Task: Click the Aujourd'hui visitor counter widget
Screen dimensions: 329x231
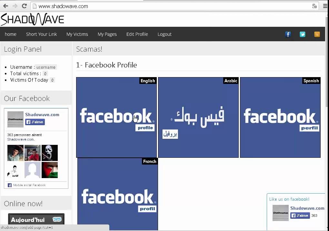Action: (x=36, y=219)
